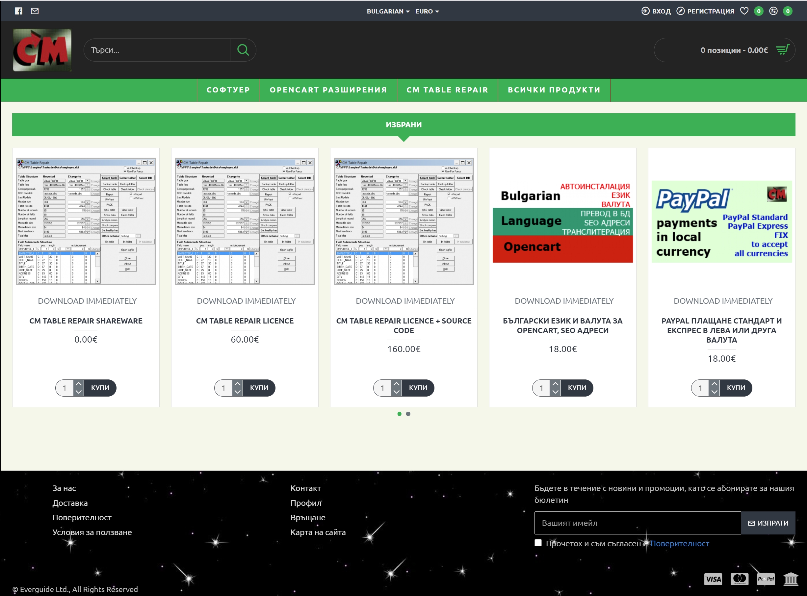Image resolution: width=807 pixels, height=596 pixels.
Task: Click Купи for CM Table Repair Shareware
Action: (100, 388)
